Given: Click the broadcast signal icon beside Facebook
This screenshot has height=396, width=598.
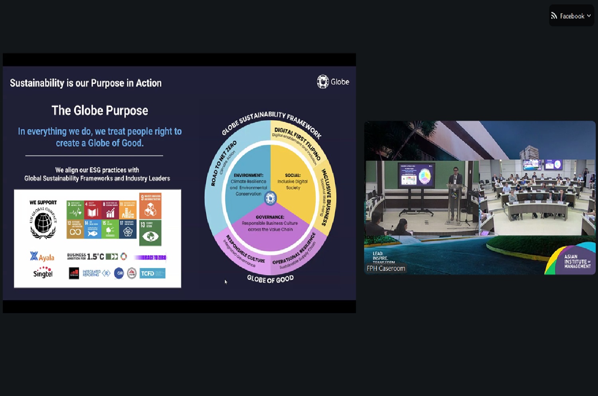Looking at the screenshot, I should pyautogui.click(x=554, y=16).
